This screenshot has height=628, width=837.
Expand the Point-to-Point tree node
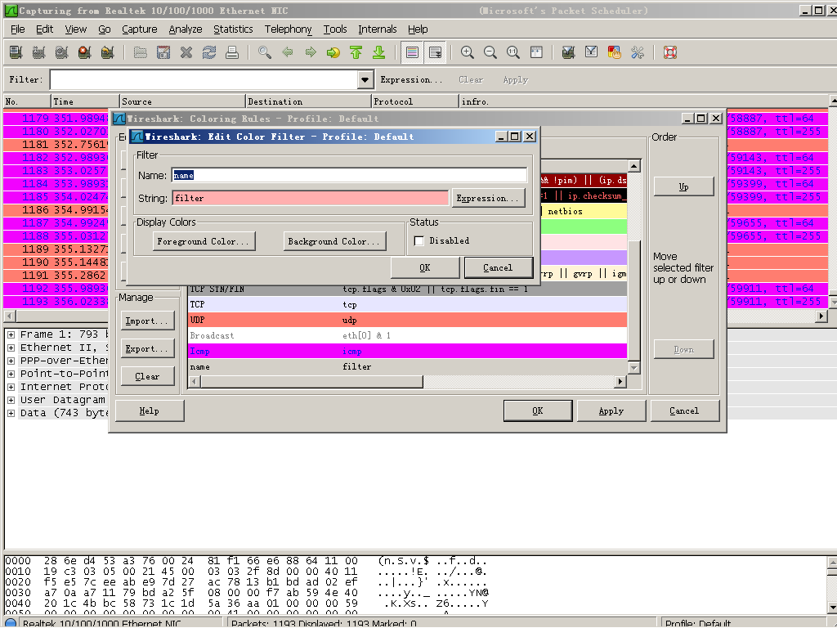coord(11,374)
